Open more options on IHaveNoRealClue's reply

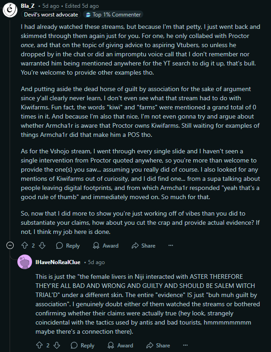(185, 345)
